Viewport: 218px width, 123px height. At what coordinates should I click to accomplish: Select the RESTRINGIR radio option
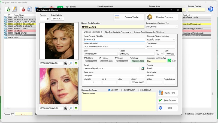tap(122, 90)
